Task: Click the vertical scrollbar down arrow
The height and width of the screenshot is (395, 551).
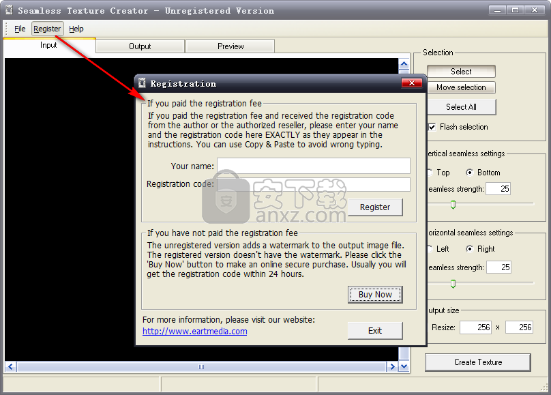Action: click(404, 366)
